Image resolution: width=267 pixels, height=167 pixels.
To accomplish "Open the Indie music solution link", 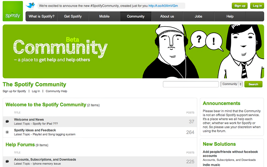I will click(x=211, y=165).
